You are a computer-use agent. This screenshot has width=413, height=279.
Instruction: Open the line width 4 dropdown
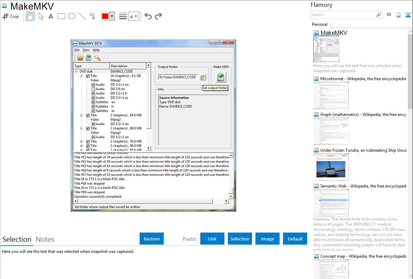pyautogui.click(x=134, y=16)
